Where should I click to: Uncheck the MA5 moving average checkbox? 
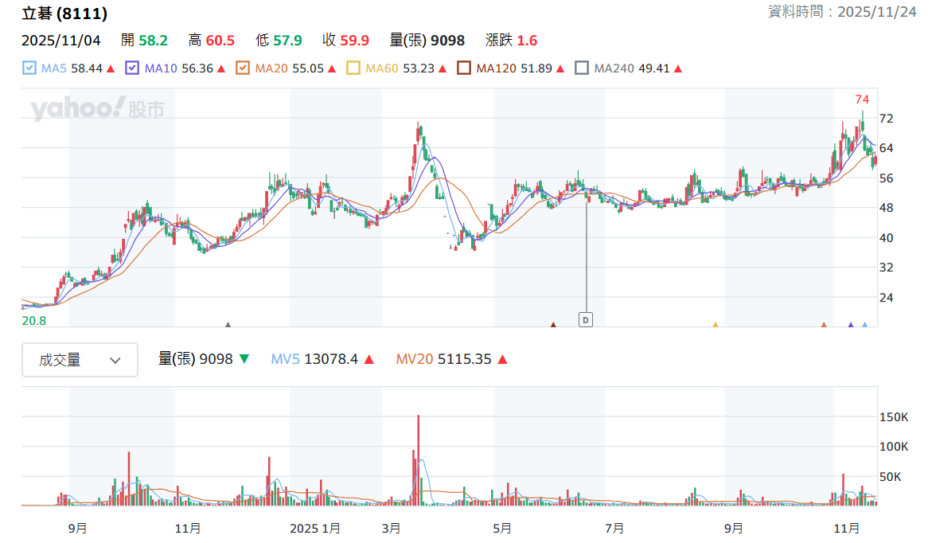coord(29,68)
